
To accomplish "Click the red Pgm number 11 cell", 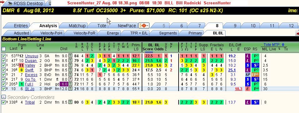I will coord(21,65).
